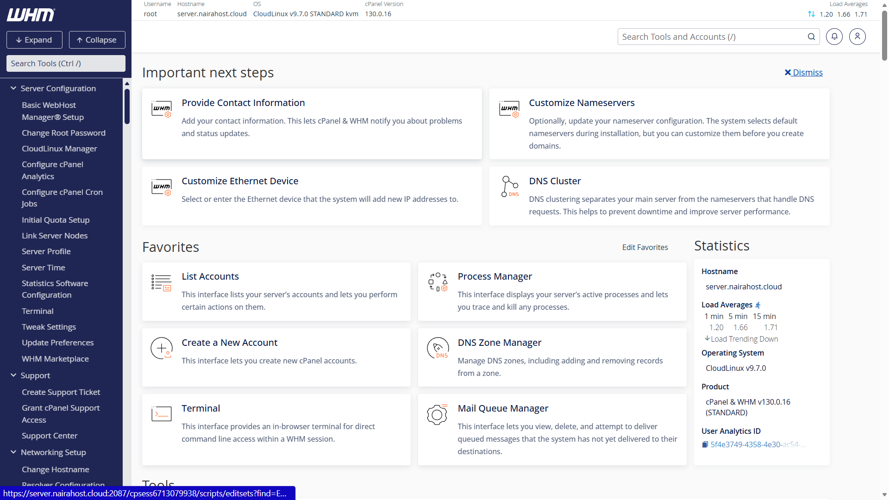Click the Process Manager icon
The width and height of the screenshot is (889, 500).
click(x=438, y=282)
